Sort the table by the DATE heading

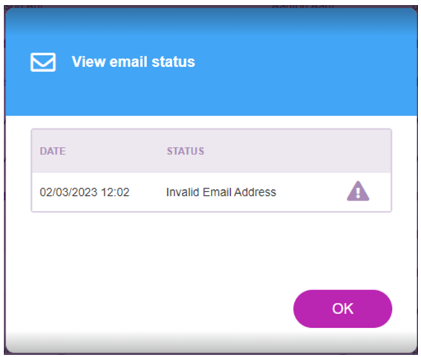click(53, 151)
